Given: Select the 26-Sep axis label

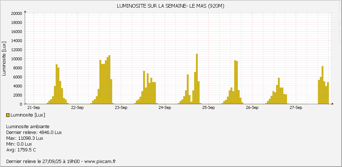Looking at the screenshot, I should pos(252,107).
